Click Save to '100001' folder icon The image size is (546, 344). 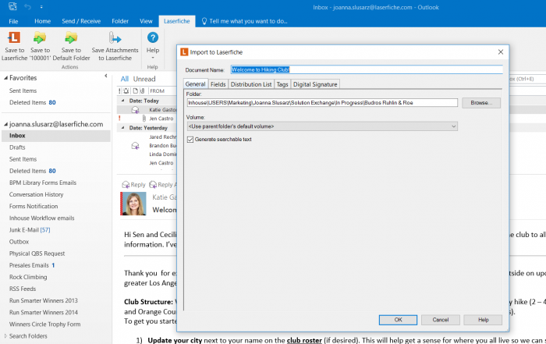click(x=41, y=39)
